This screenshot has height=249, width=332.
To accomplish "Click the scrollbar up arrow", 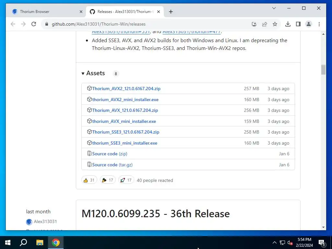I will [x=323, y=34].
